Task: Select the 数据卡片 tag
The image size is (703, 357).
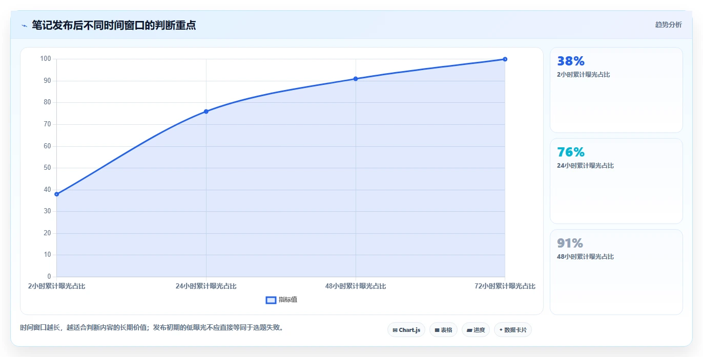Action: coord(513,330)
